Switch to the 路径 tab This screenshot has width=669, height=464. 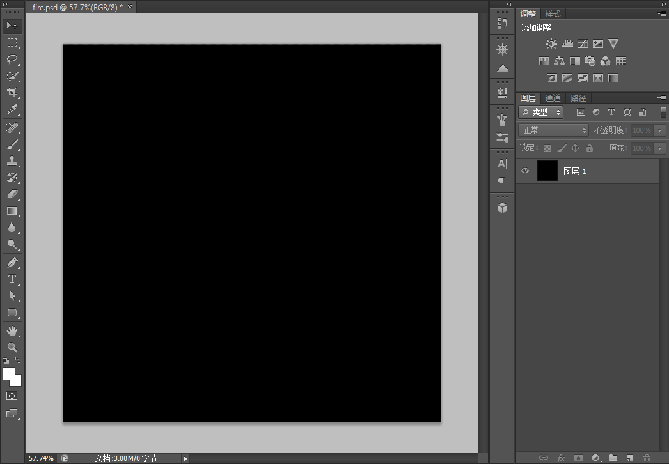point(578,98)
